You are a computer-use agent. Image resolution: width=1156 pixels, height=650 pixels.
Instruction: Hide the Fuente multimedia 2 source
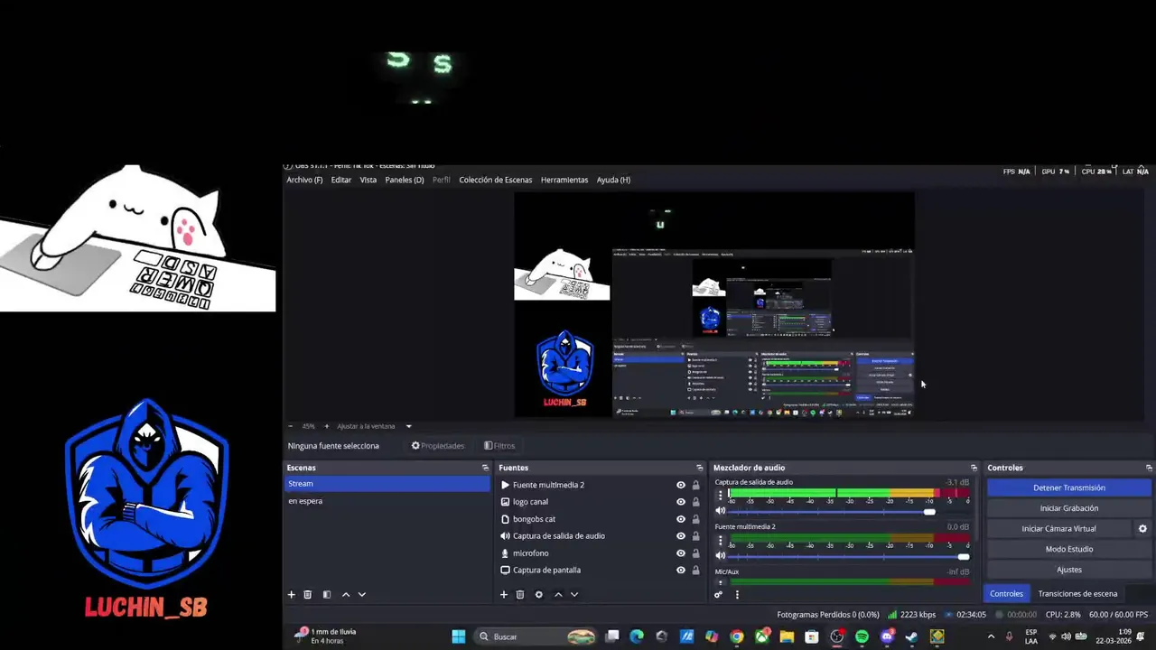(681, 485)
